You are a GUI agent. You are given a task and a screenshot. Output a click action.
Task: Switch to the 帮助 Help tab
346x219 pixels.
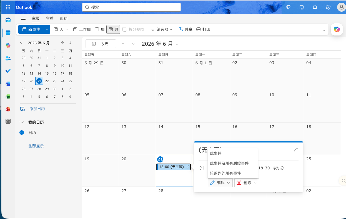click(x=64, y=18)
